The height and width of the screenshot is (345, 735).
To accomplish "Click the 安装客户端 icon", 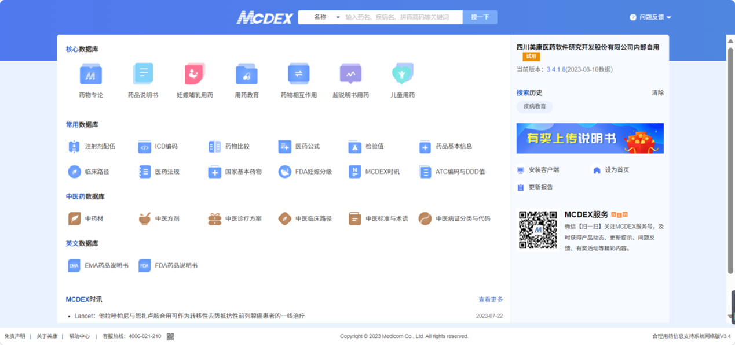I will coord(521,170).
